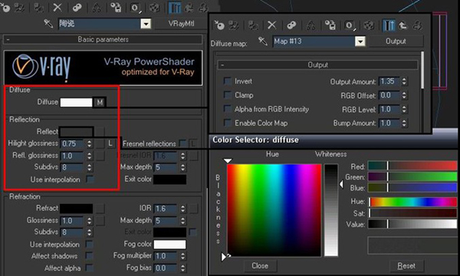Click the VRayMtl material type button
Screen dimensions: 460x276
pos(181,24)
